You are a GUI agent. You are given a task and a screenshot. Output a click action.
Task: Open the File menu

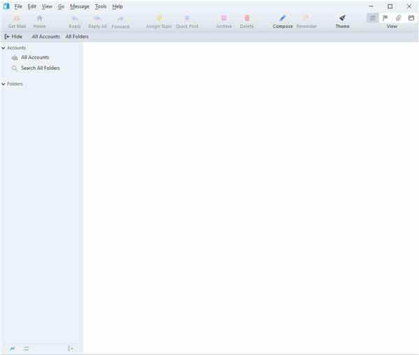[x=18, y=6]
